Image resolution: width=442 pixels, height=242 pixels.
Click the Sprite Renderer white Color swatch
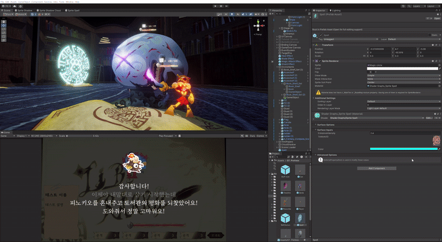pos(402,69)
